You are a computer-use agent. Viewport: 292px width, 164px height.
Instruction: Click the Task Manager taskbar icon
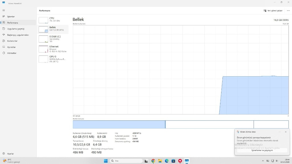187,161
